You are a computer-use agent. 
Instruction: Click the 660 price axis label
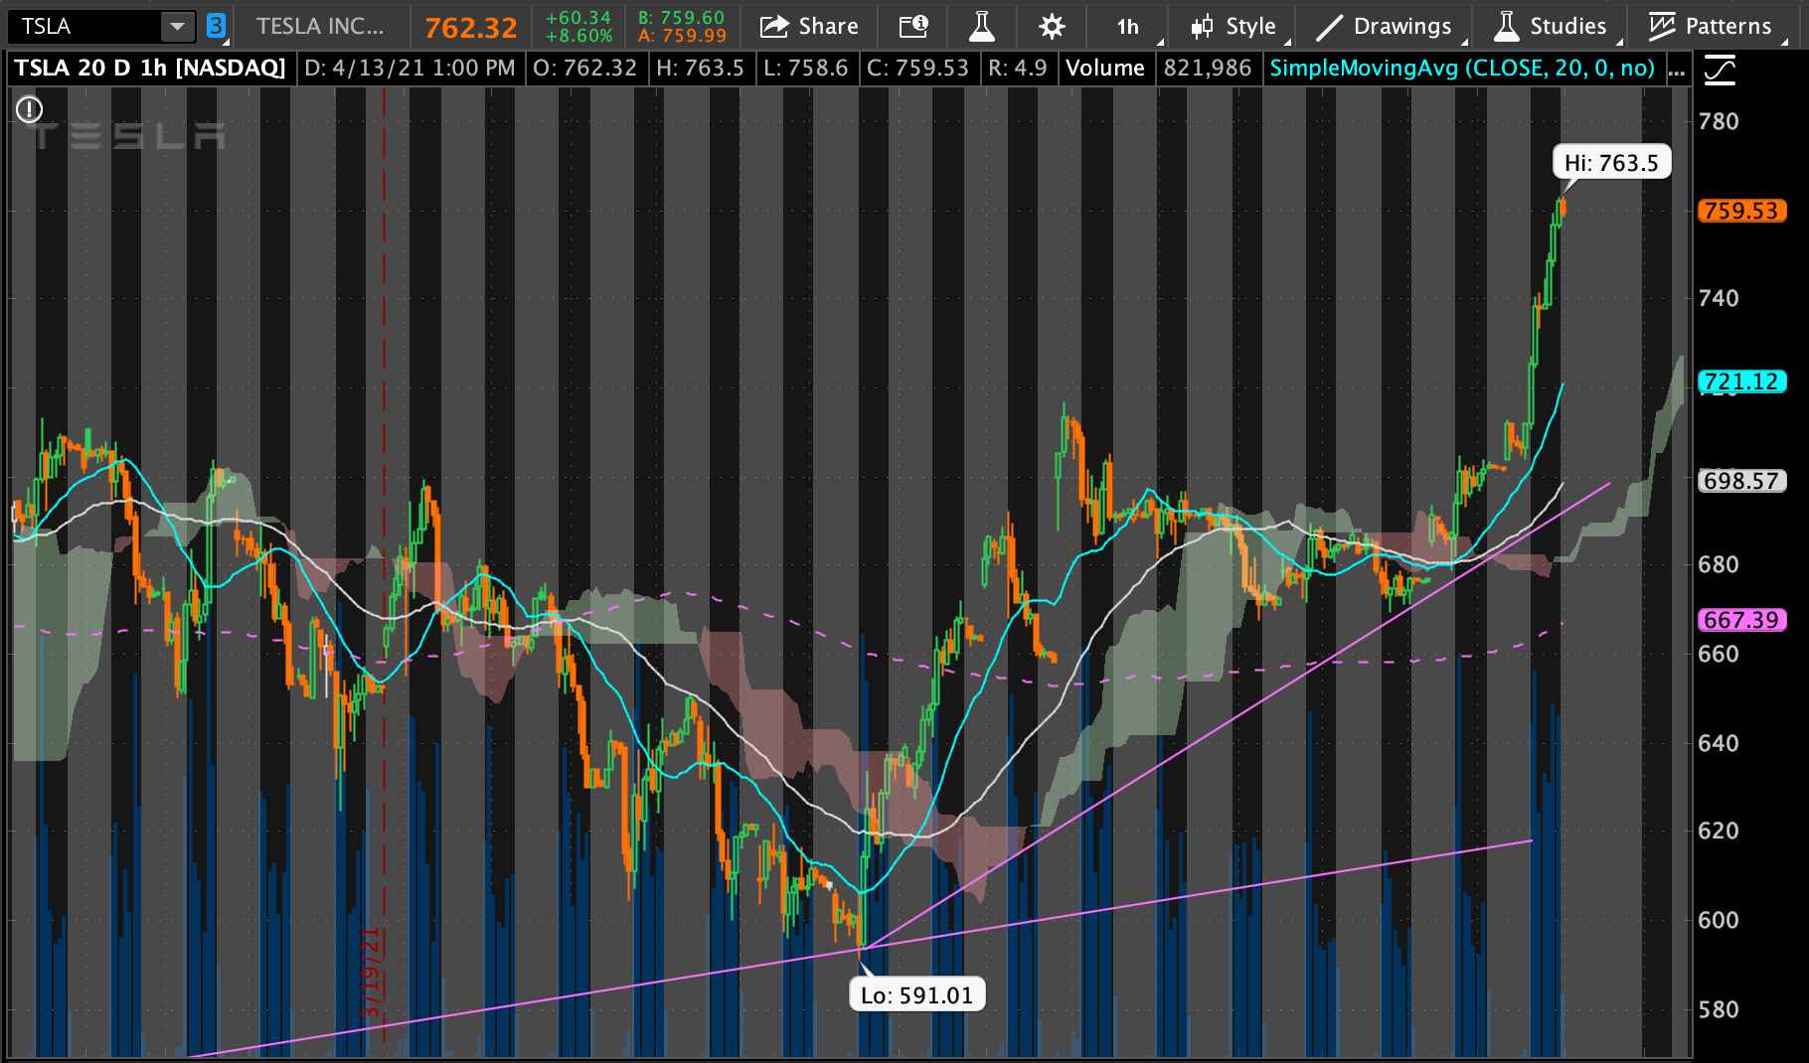point(1719,654)
